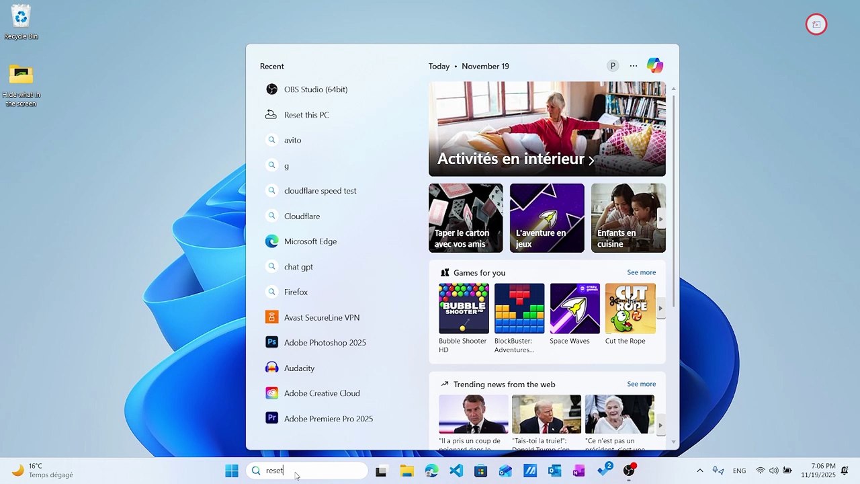860x484 pixels.
Task: Open the Copilot icon in search panel
Action: [655, 65]
